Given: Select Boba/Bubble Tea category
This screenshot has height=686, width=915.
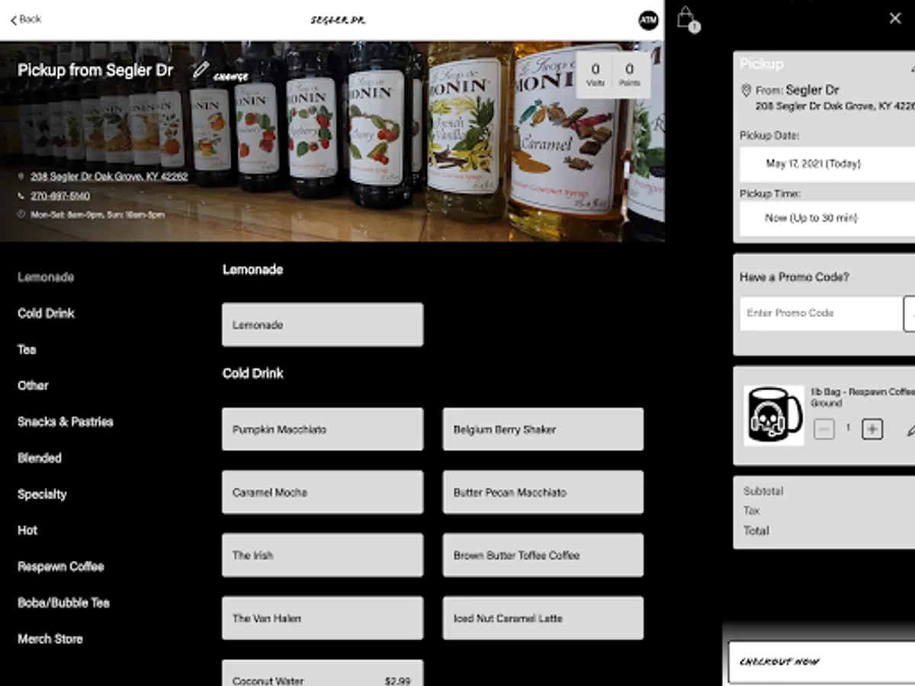Looking at the screenshot, I should [x=63, y=603].
